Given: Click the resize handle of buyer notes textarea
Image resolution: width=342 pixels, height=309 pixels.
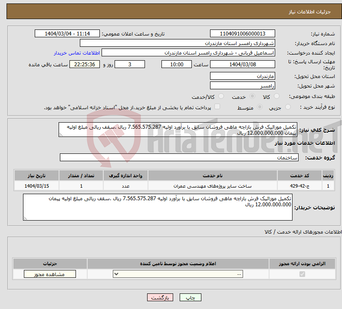Looking at the screenshot, I should [25, 218].
